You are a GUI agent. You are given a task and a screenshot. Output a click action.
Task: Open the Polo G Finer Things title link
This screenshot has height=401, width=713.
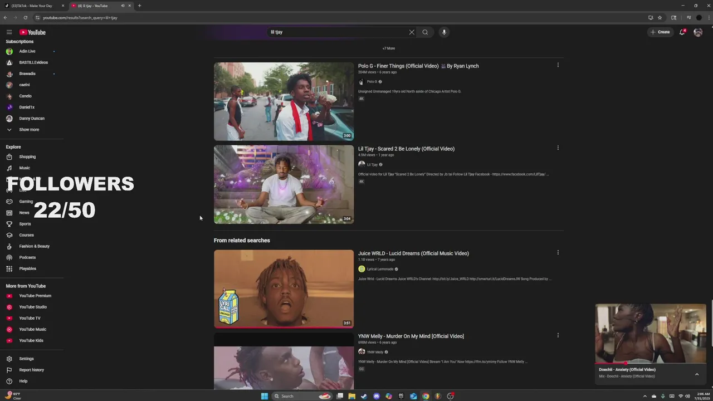(x=418, y=66)
